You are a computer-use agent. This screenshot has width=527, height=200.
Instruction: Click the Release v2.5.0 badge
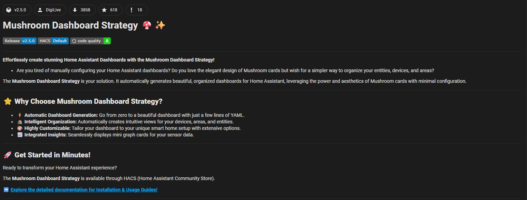click(x=20, y=41)
